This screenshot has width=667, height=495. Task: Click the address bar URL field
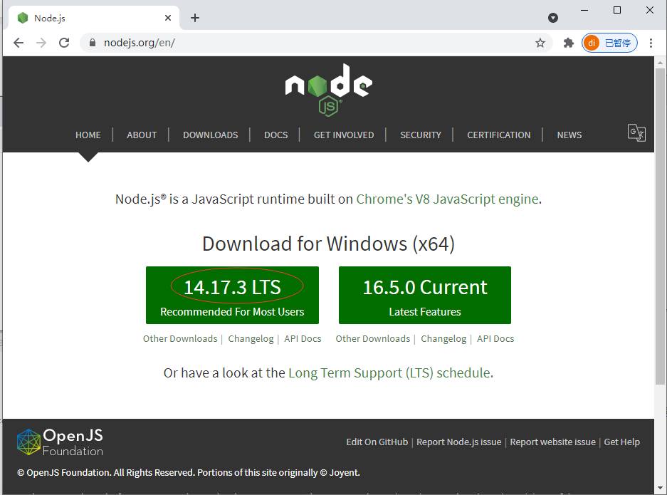(x=317, y=43)
